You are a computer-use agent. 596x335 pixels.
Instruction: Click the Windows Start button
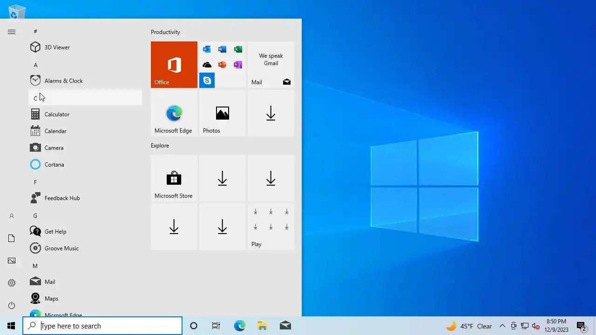(11, 326)
